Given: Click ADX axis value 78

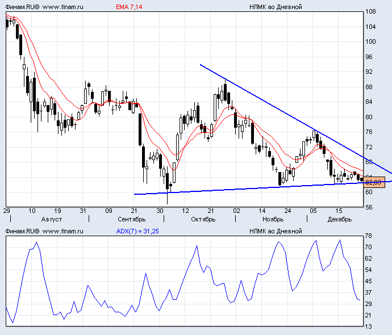Looking at the screenshot, I should point(369,236).
